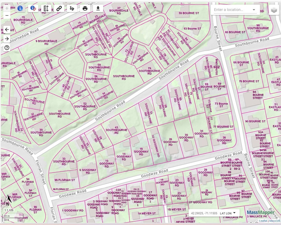Go forward to next map extent
This screenshot has width=281, height=225.
[7, 39]
